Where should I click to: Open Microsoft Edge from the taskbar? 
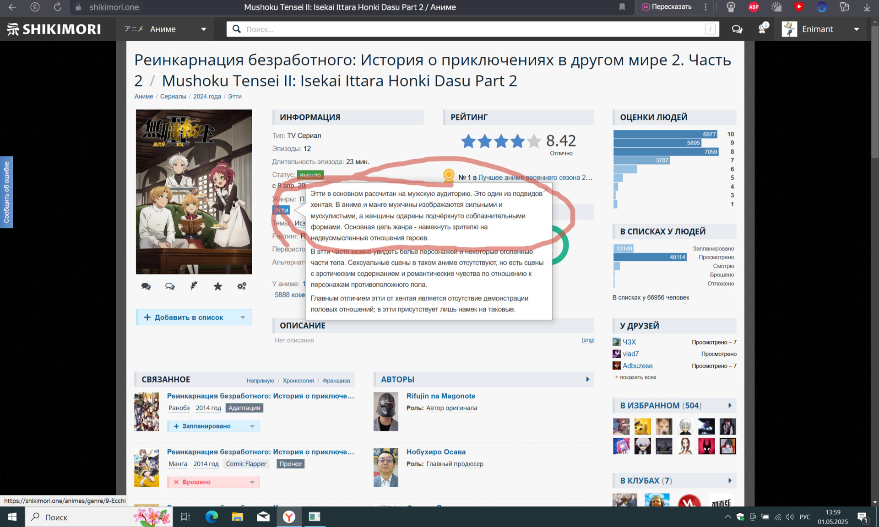pos(212,517)
